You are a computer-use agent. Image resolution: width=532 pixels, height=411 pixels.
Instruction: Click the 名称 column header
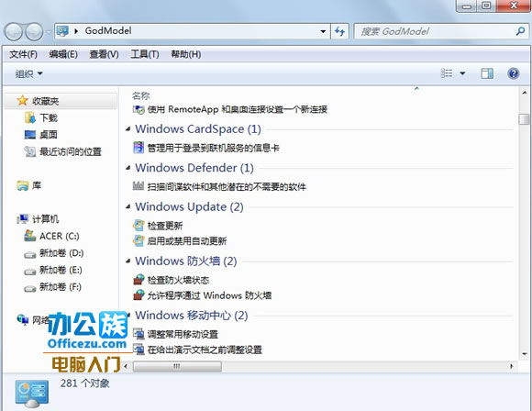tap(141, 95)
